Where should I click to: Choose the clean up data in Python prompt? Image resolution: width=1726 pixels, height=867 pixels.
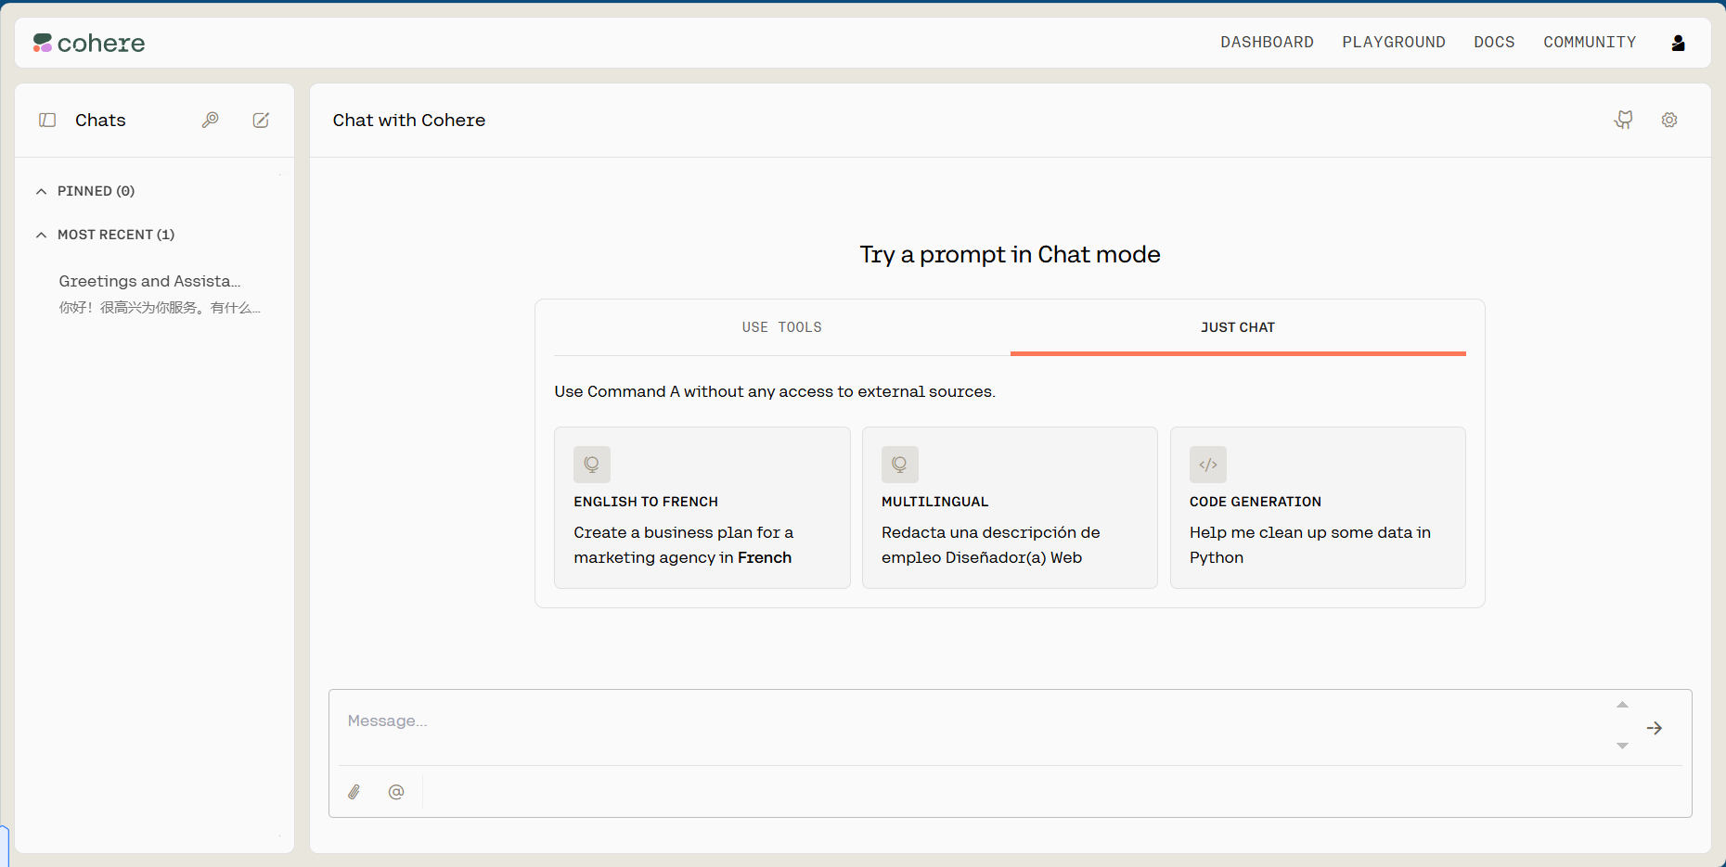tap(1318, 507)
